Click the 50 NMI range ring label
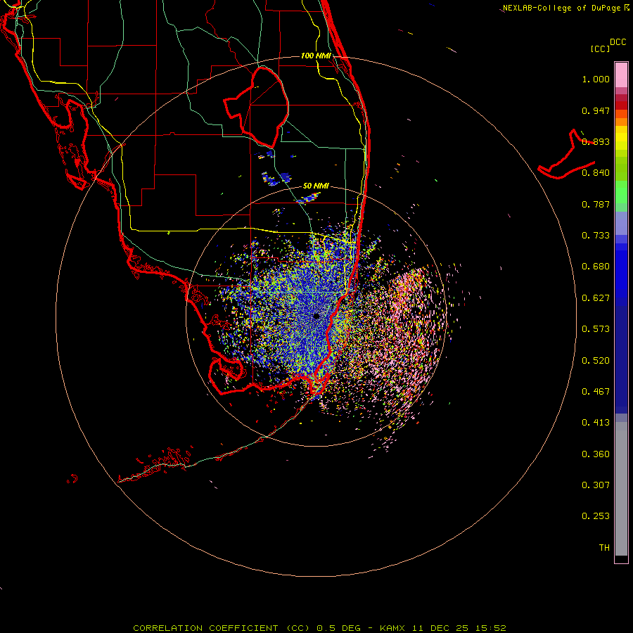The image size is (633, 633). coord(316,186)
